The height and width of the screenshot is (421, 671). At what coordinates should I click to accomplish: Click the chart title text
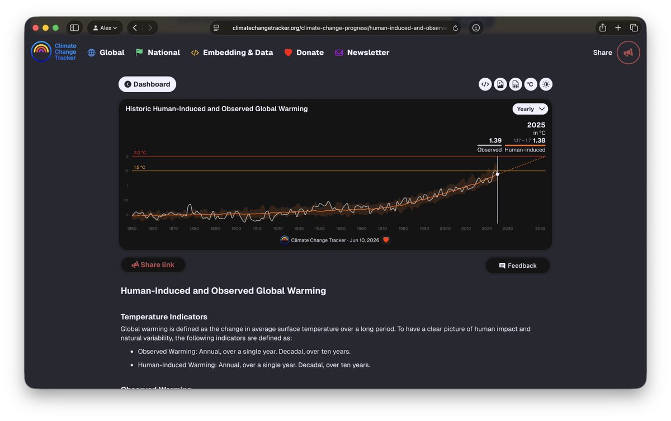tap(216, 108)
